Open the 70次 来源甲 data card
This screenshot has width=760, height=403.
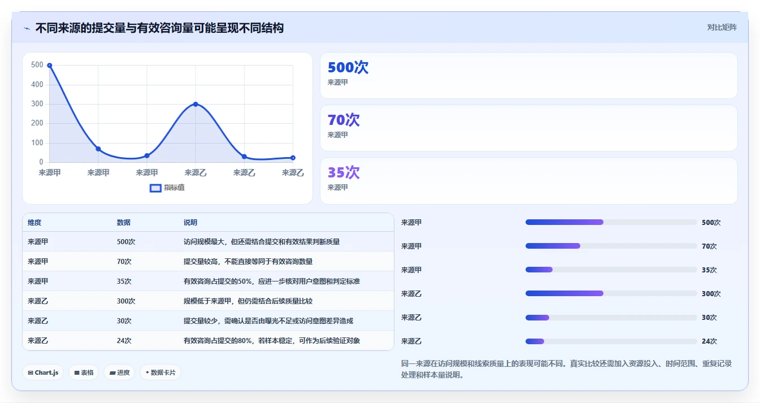(528, 128)
